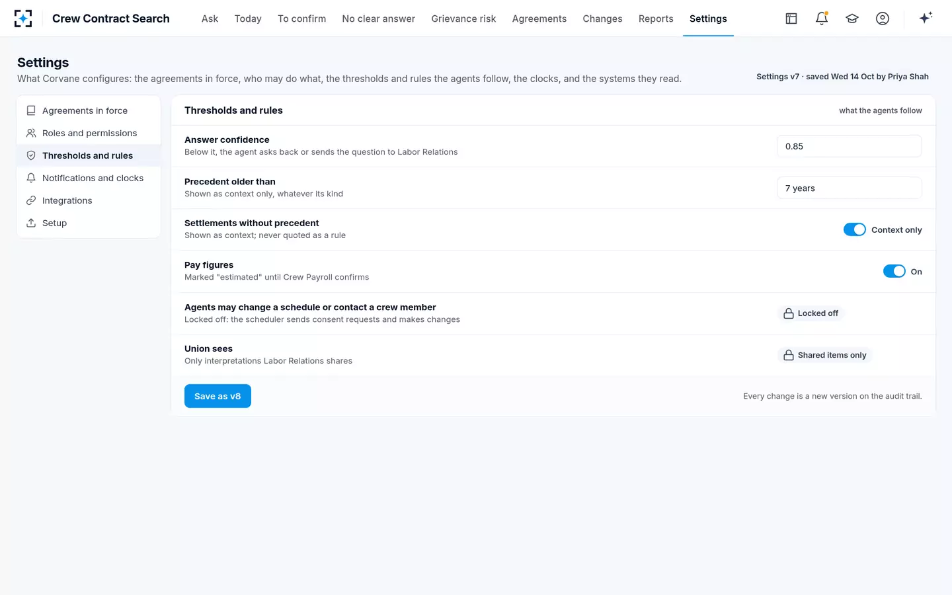Switch to the Today tab

click(248, 19)
